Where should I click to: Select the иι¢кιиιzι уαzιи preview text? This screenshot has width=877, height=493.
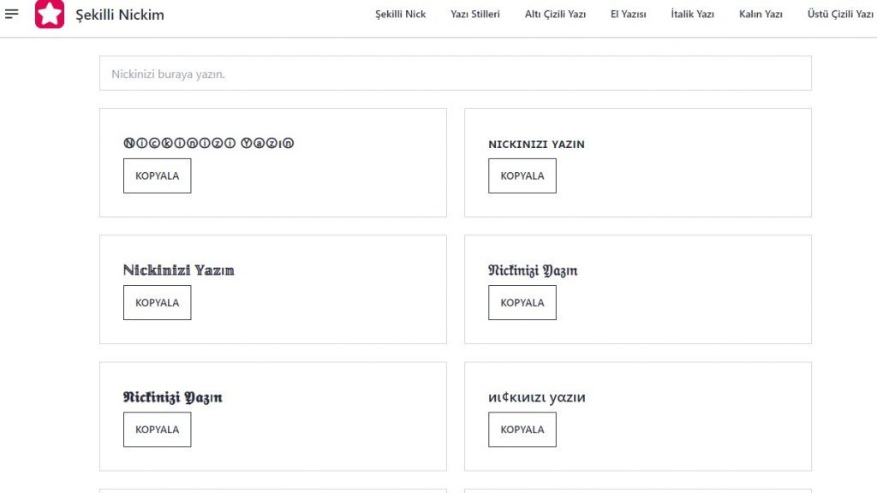pos(537,397)
